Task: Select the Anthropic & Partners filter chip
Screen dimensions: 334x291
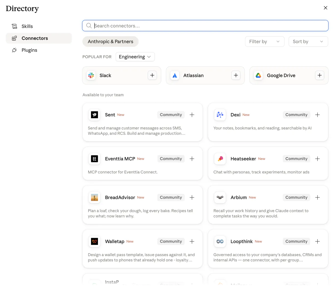Action: [x=110, y=41]
